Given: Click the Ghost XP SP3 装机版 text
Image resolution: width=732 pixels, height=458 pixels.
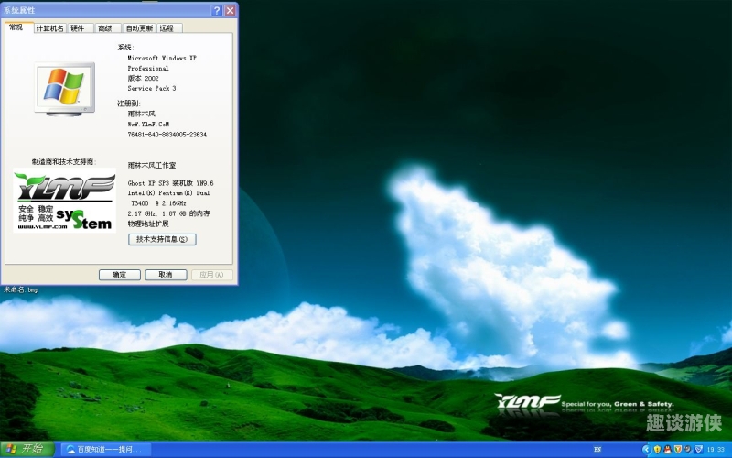Looking at the screenshot, I should [170, 183].
